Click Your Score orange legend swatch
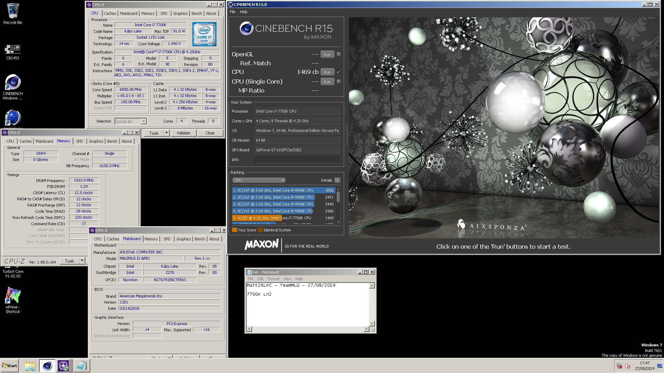This screenshot has height=373, width=664. pos(234,230)
